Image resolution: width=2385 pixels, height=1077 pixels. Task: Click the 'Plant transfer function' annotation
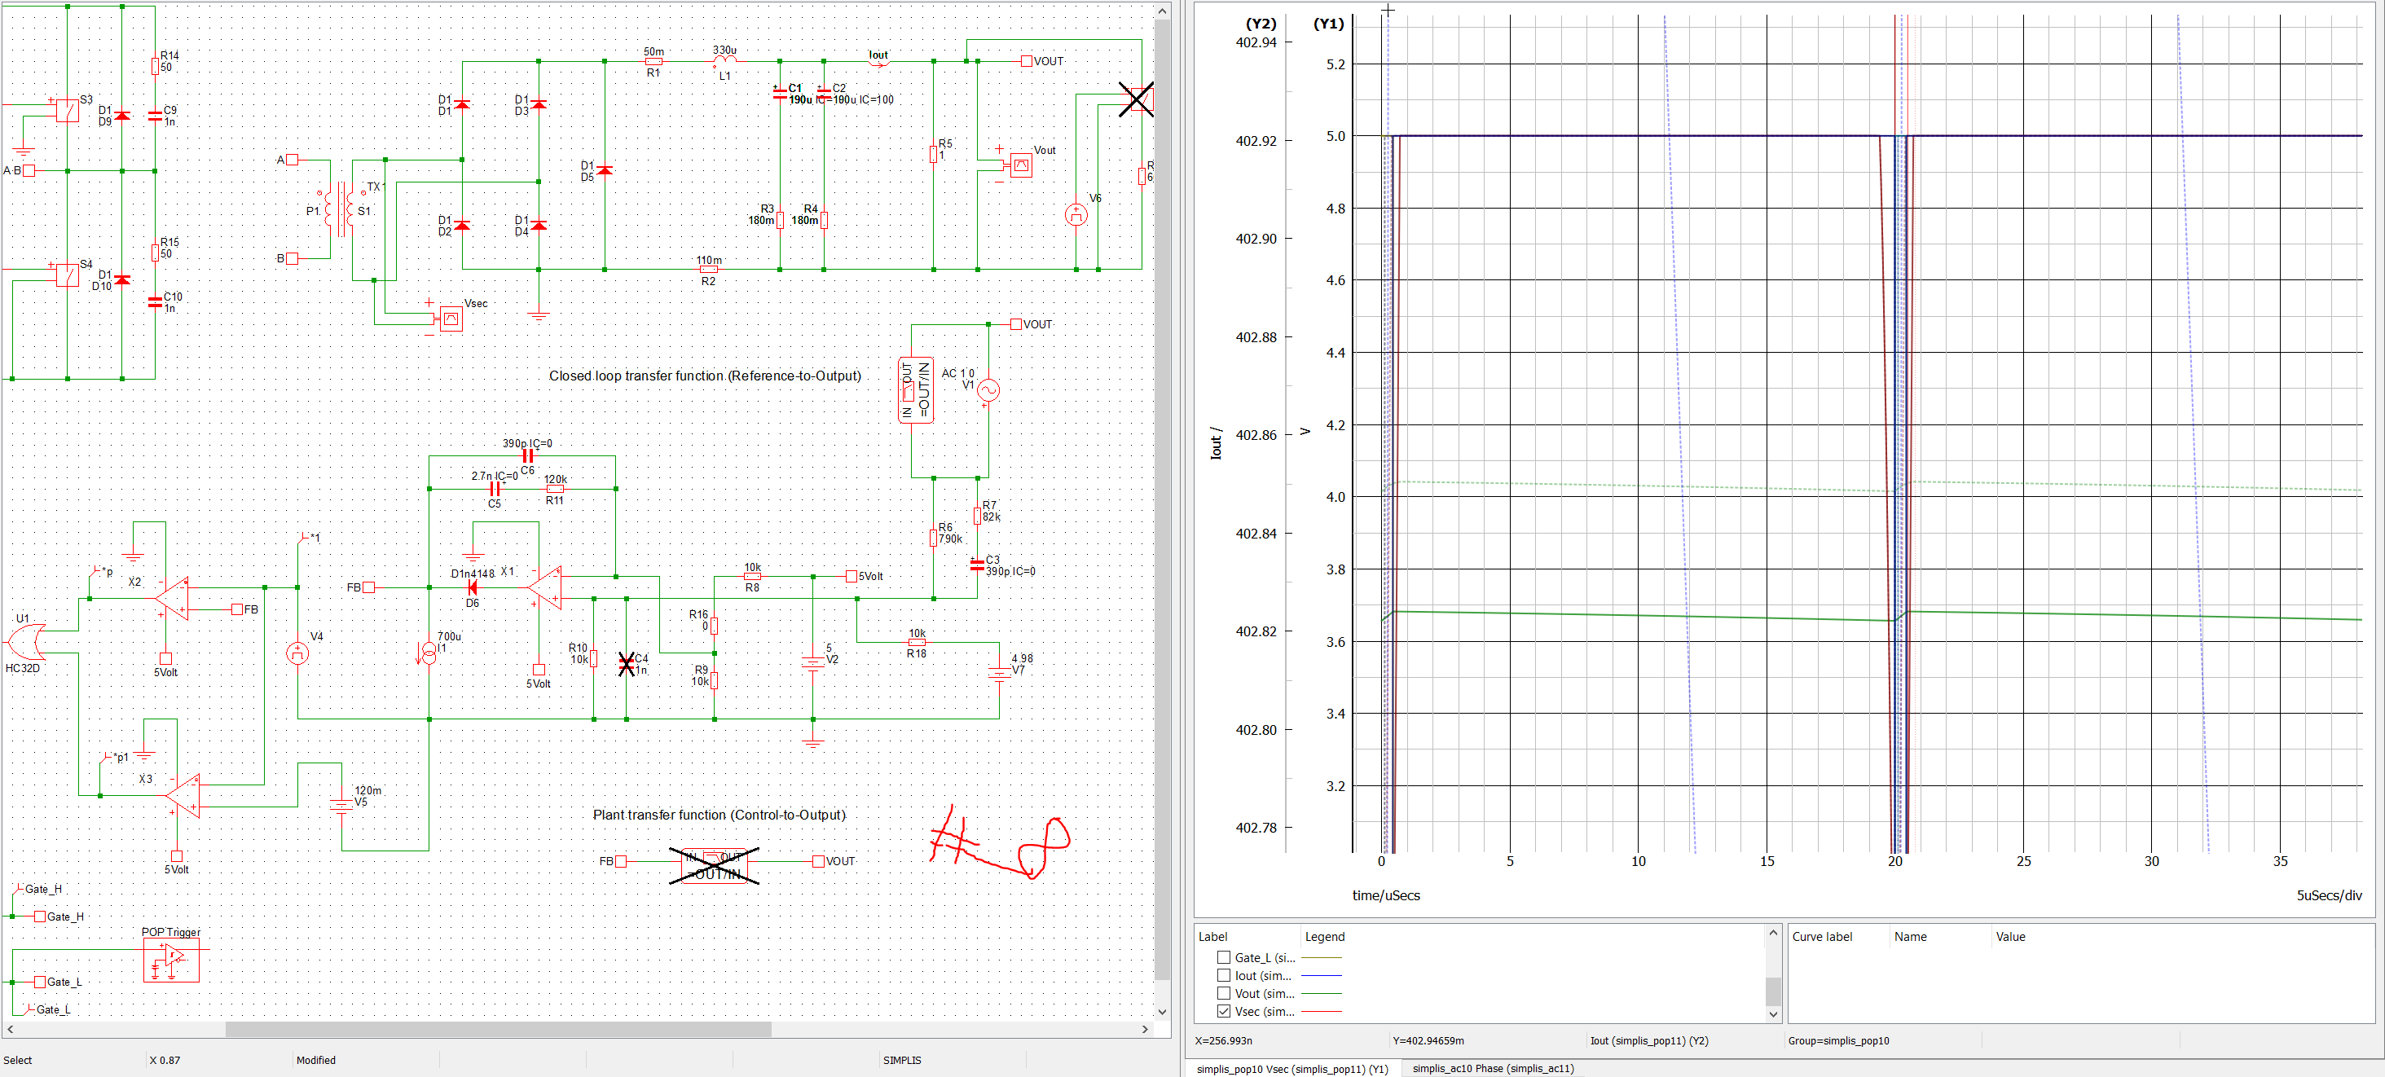(x=719, y=815)
